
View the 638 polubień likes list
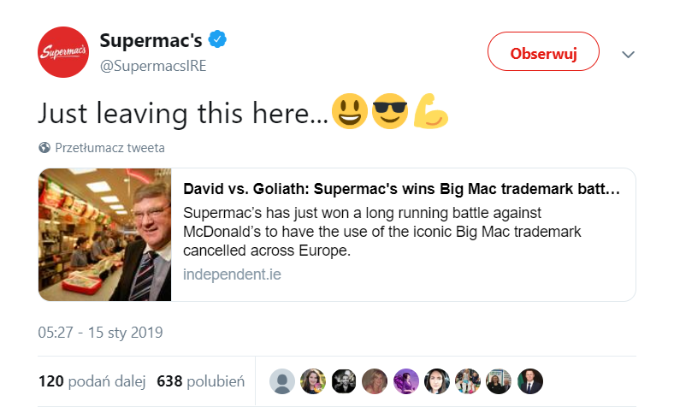(x=201, y=380)
